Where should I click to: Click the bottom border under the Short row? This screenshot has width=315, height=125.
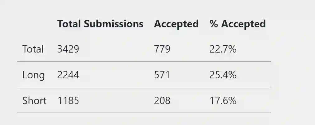tap(144, 113)
